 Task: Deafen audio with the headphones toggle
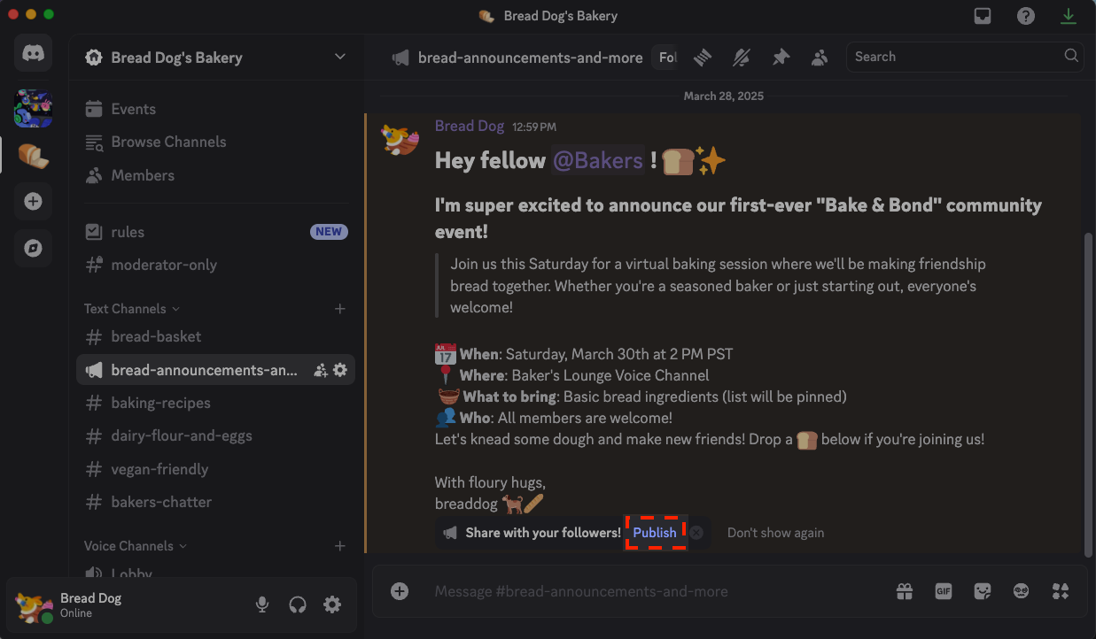point(297,604)
